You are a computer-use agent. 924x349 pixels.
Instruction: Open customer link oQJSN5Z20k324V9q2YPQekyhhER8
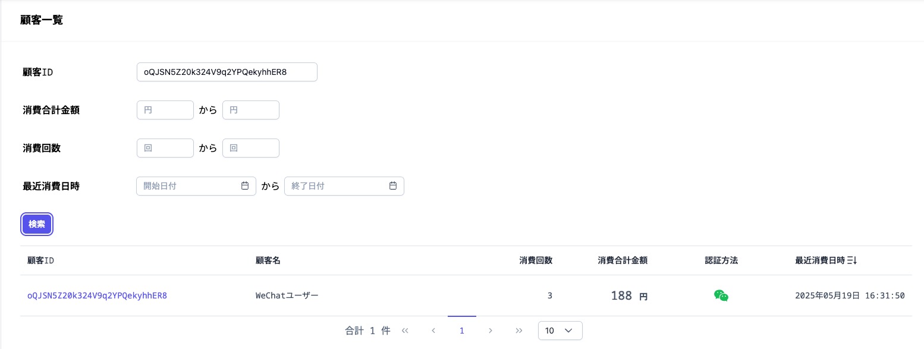[97, 295]
